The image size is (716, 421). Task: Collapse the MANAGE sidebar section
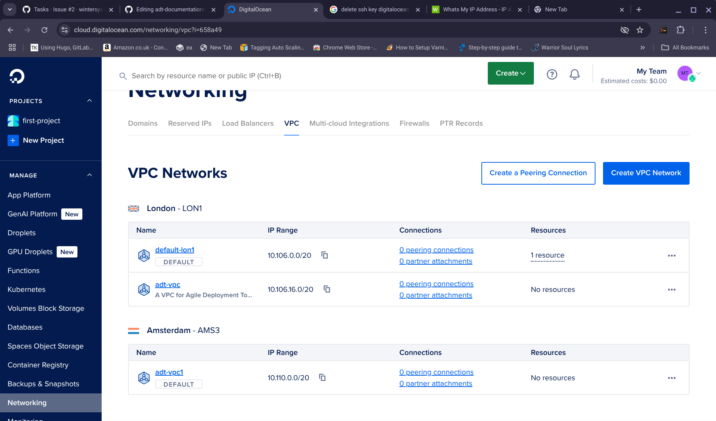[90, 175]
